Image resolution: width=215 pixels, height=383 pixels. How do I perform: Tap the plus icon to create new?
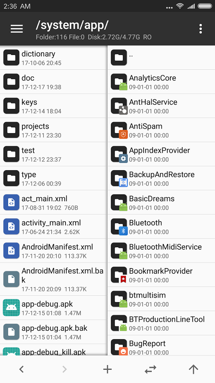pos(107,369)
